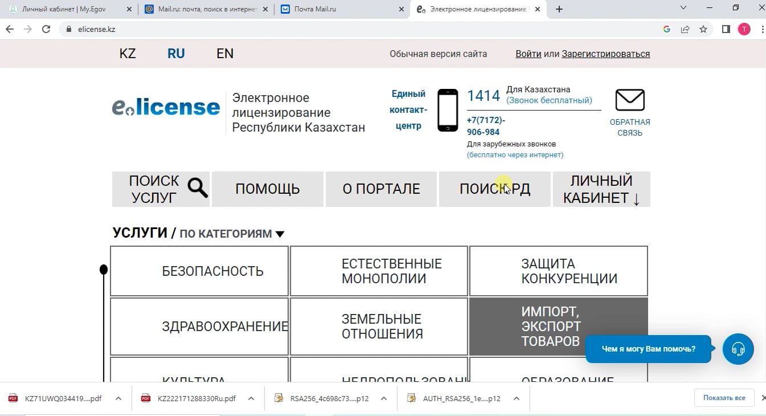This screenshot has width=766, height=416.
Task: Switch to Личный кабинет My.Egov tab
Action: point(69,9)
